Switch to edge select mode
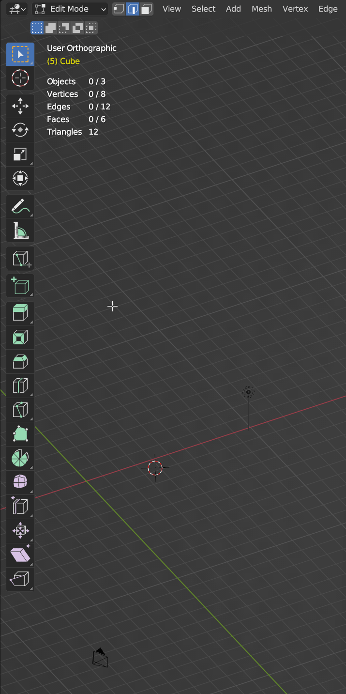The height and width of the screenshot is (694, 346). 133,9
